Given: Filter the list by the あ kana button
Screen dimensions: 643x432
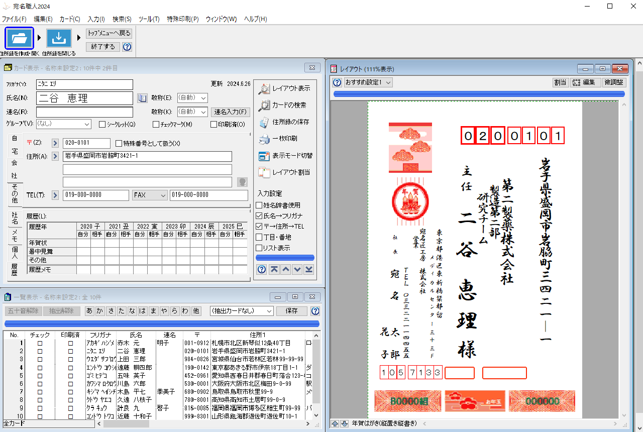Looking at the screenshot, I should click(x=89, y=311).
